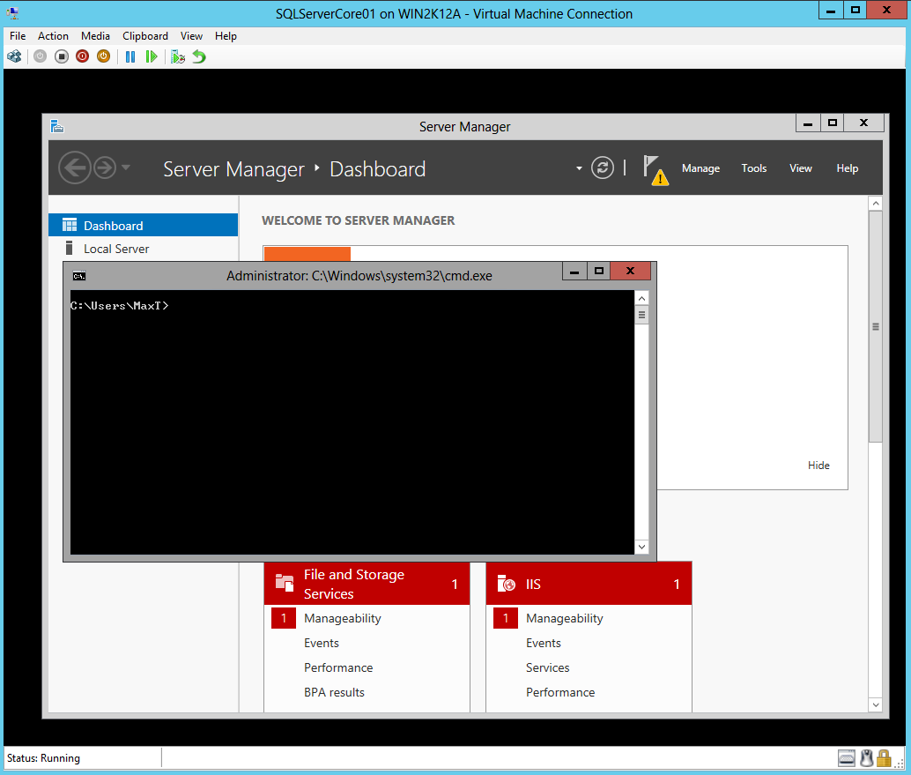The height and width of the screenshot is (775, 911).
Task: Open Performance under IIS
Action: click(560, 692)
